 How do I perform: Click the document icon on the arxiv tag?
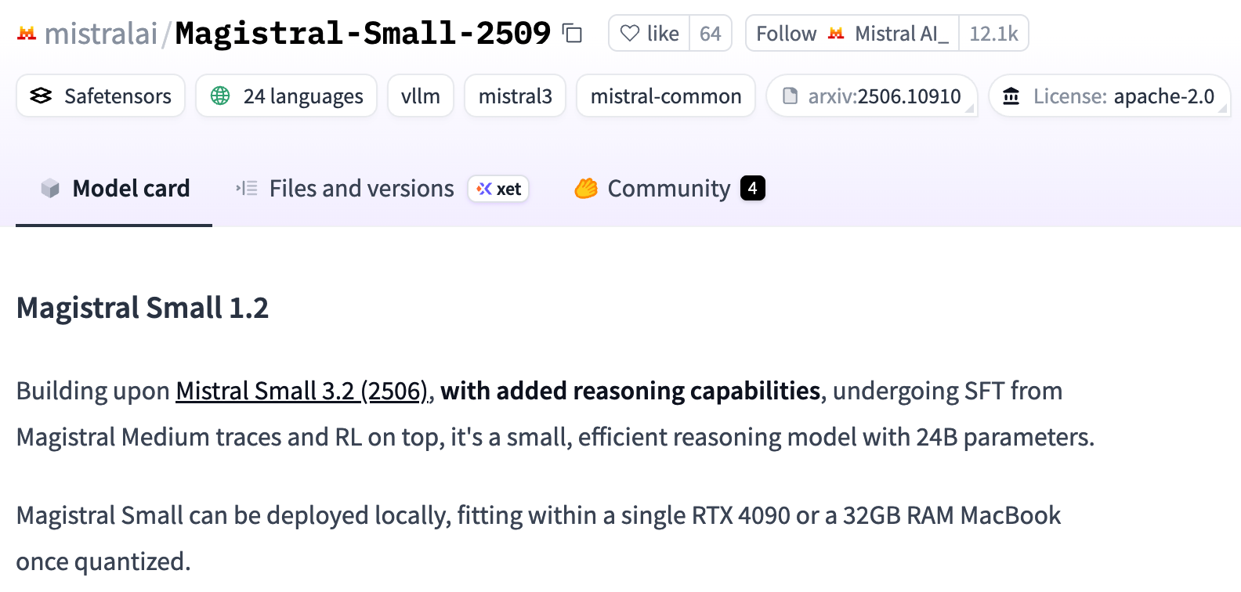point(791,96)
